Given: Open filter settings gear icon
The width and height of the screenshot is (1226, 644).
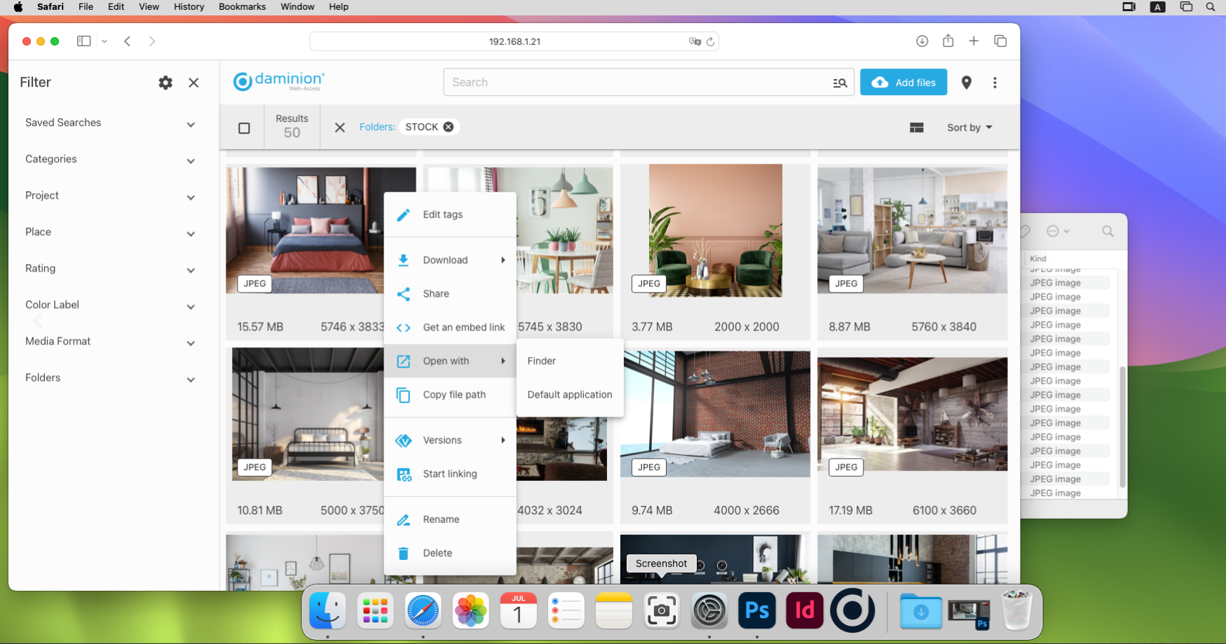Looking at the screenshot, I should (165, 83).
